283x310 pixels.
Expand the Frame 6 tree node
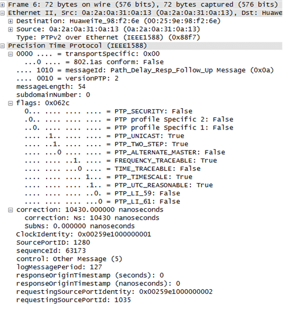click(x=2, y=4)
